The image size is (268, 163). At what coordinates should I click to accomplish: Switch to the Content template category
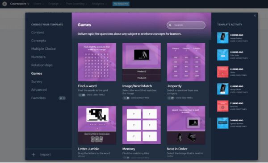click(x=38, y=33)
